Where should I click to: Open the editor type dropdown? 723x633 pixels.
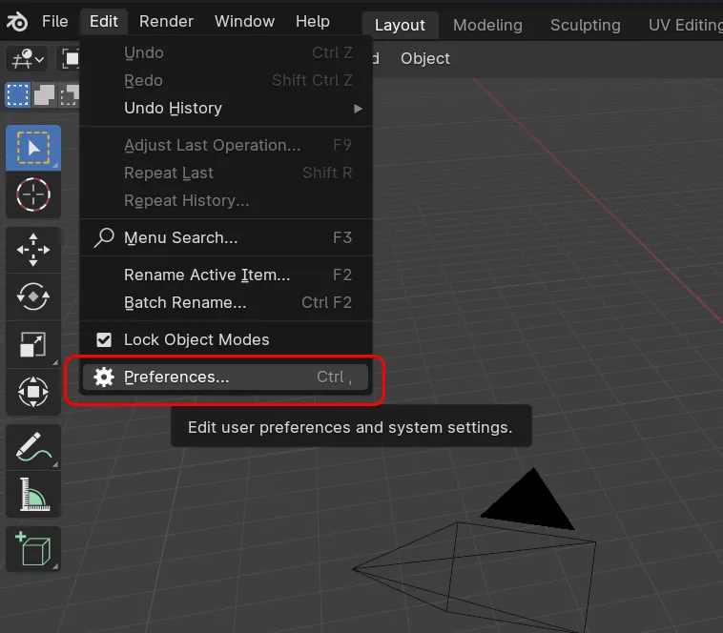[26, 59]
